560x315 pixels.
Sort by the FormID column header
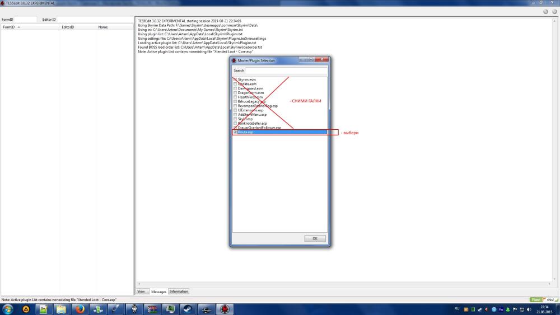[x=30, y=27]
